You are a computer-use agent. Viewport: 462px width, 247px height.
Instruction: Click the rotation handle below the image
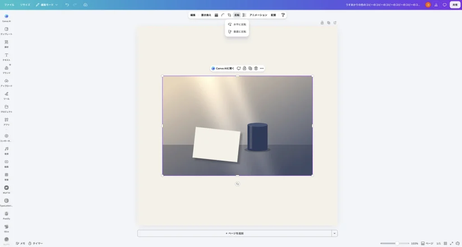point(237,184)
